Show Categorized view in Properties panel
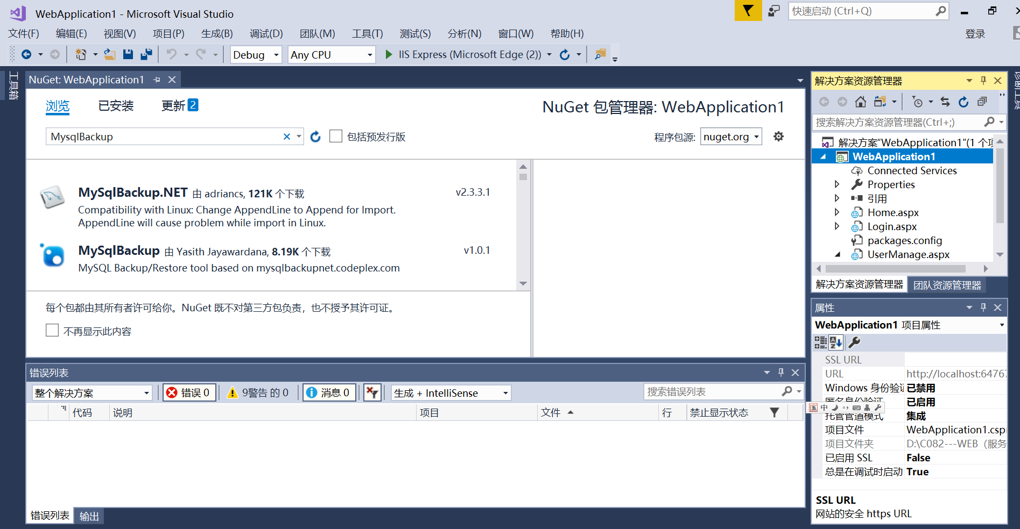Screen dimensions: 1020x529 coord(820,342)
